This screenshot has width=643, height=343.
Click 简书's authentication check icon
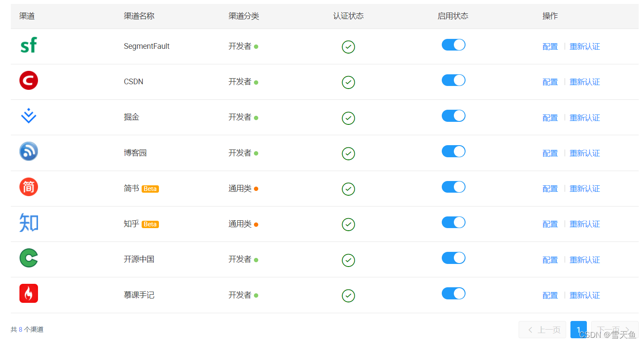point(348,189)
